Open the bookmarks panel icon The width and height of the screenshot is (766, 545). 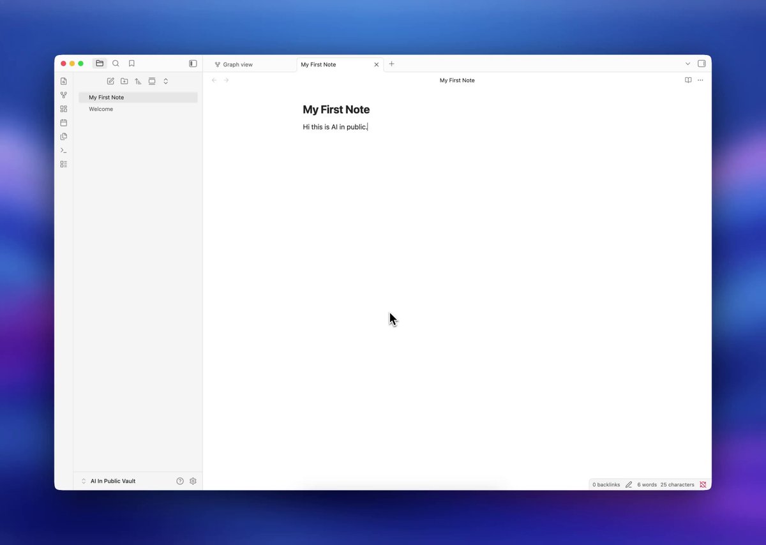pyautogui.click(x=131, y=63)
